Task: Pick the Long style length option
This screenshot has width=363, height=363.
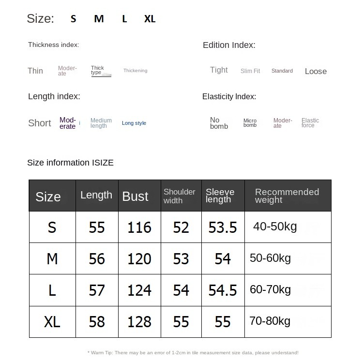Action: pyautogui.click(x=134, y=123)
